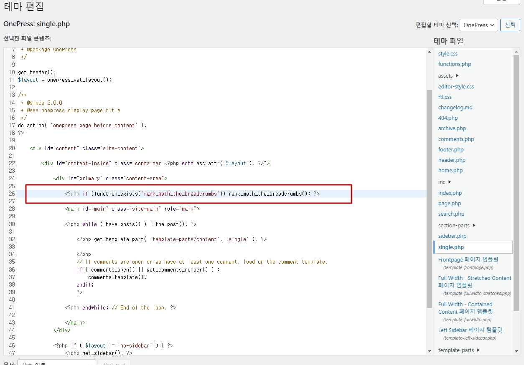Open 404.php template file
The height and width of the screenshot is (365, 524).
tap(448, 118)
